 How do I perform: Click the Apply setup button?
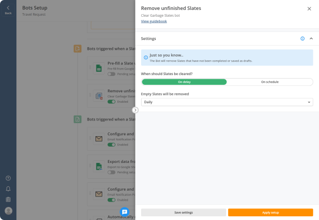click(271, 213)
